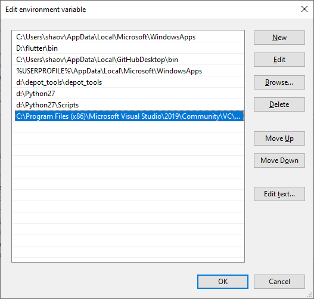
Task: Open the Edit text... view
Action: 279,194
